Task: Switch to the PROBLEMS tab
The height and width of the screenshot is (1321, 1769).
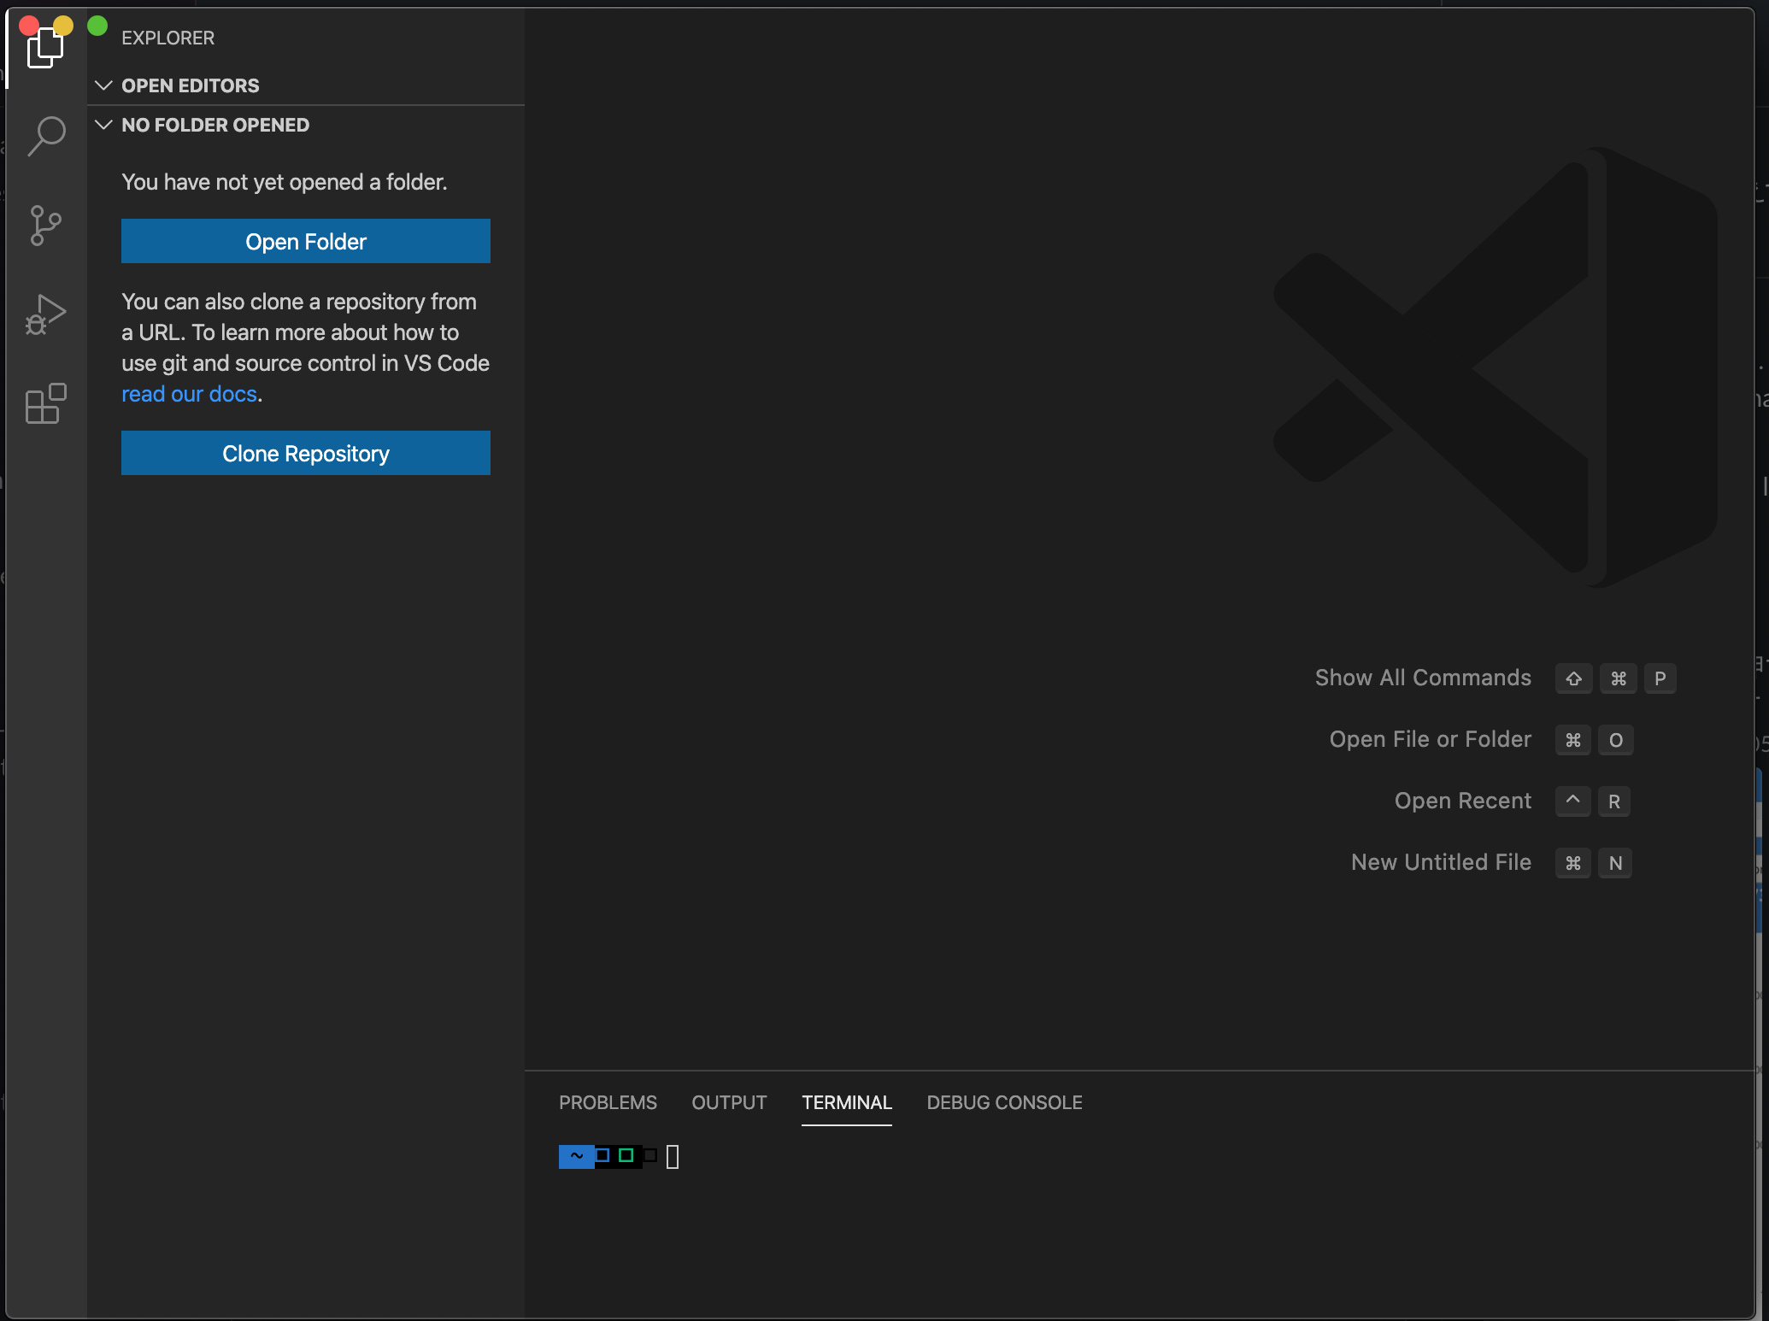Action: [608, 1102]
